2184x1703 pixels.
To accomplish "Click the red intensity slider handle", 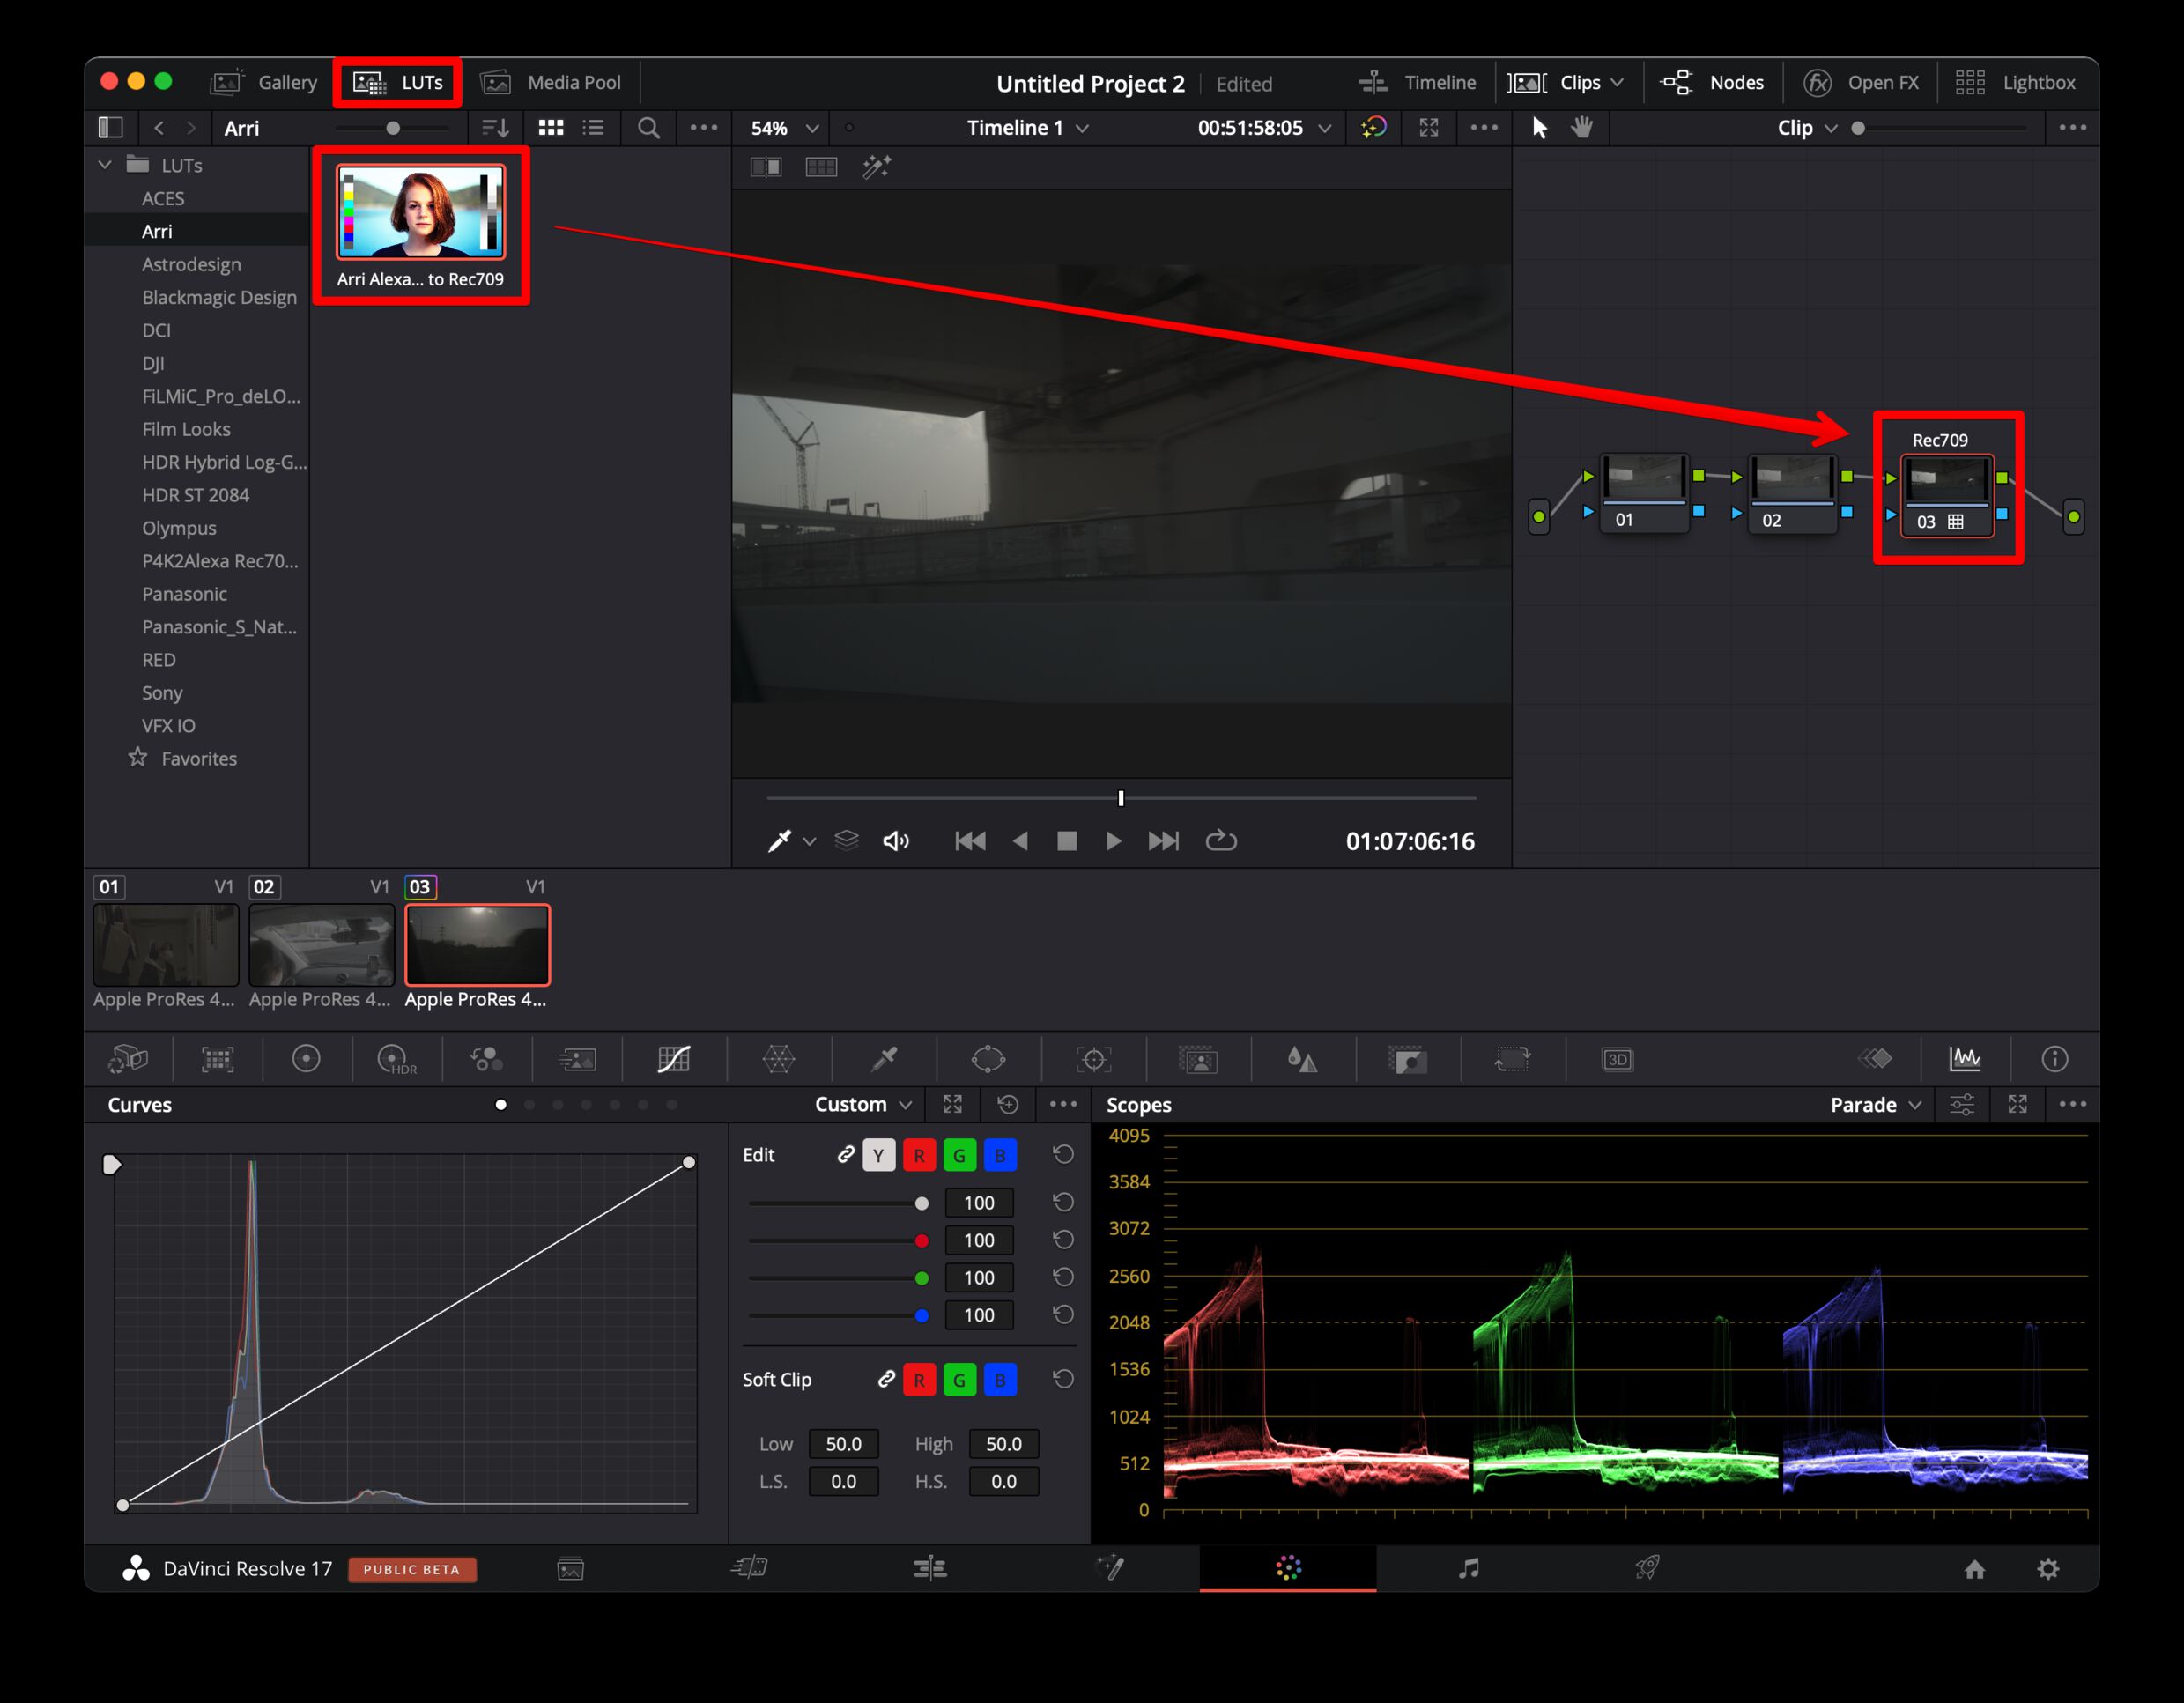I will 921,1241.
